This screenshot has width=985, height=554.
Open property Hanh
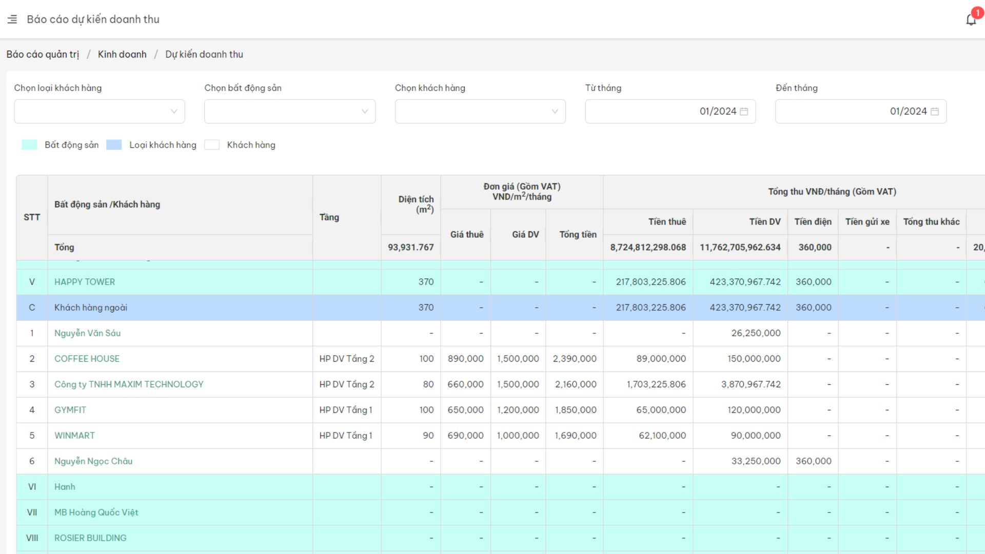[65, 487]
